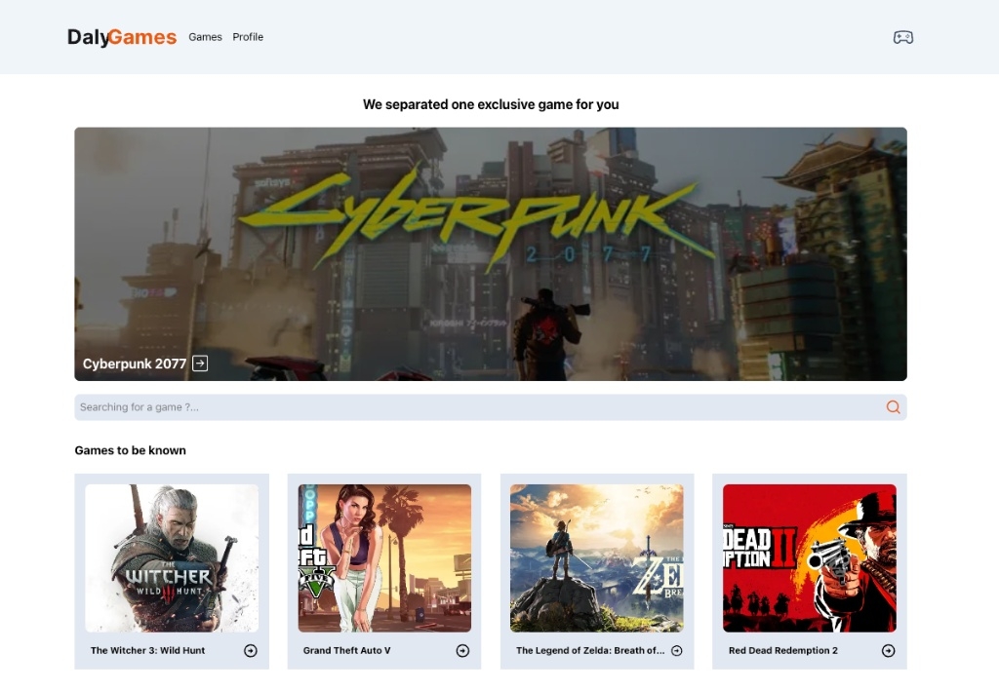Click 'The Witcher 3: Wild Hunt' title

(x=147, y=651)
